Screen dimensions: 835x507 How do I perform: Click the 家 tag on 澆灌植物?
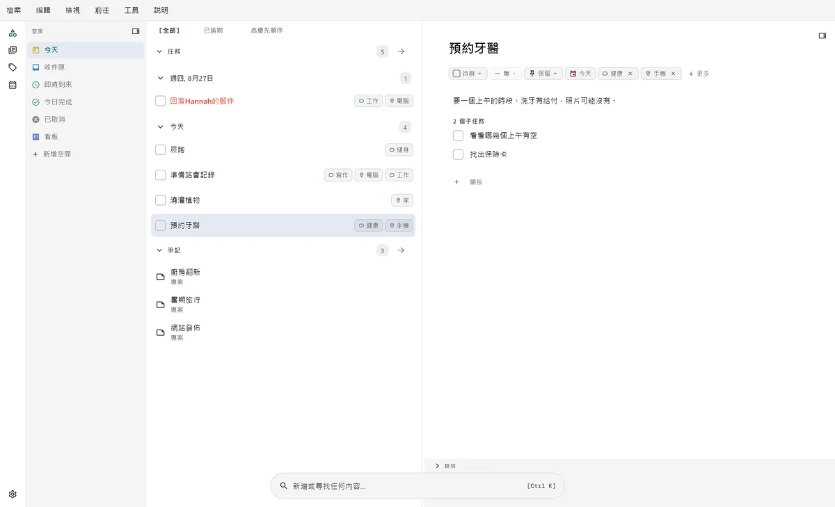tap(402, 200)
